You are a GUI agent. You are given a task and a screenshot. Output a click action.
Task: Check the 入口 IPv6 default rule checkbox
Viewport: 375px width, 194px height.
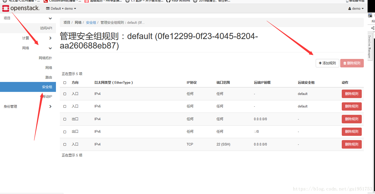[65, 106]
